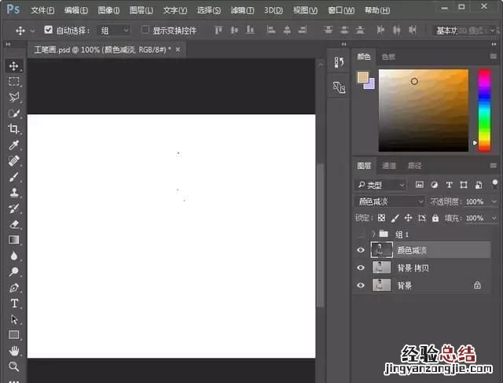
Task: Select the Crop tool in toolbar
Action: point(14,129)
